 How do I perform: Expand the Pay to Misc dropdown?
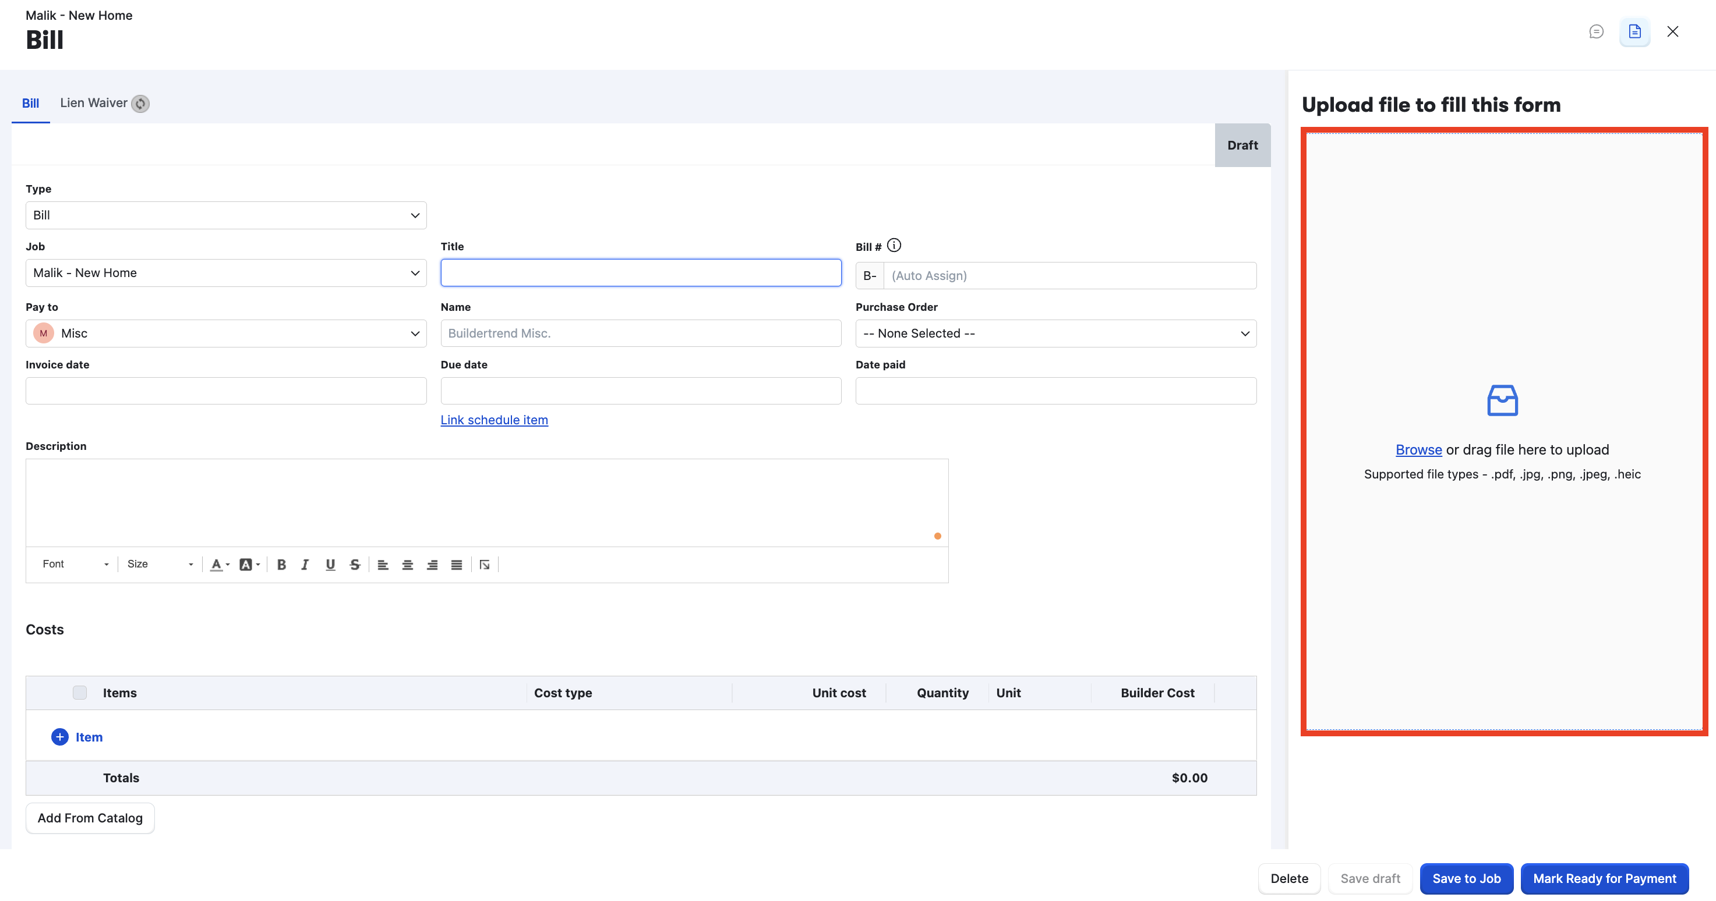click(226, 334)
